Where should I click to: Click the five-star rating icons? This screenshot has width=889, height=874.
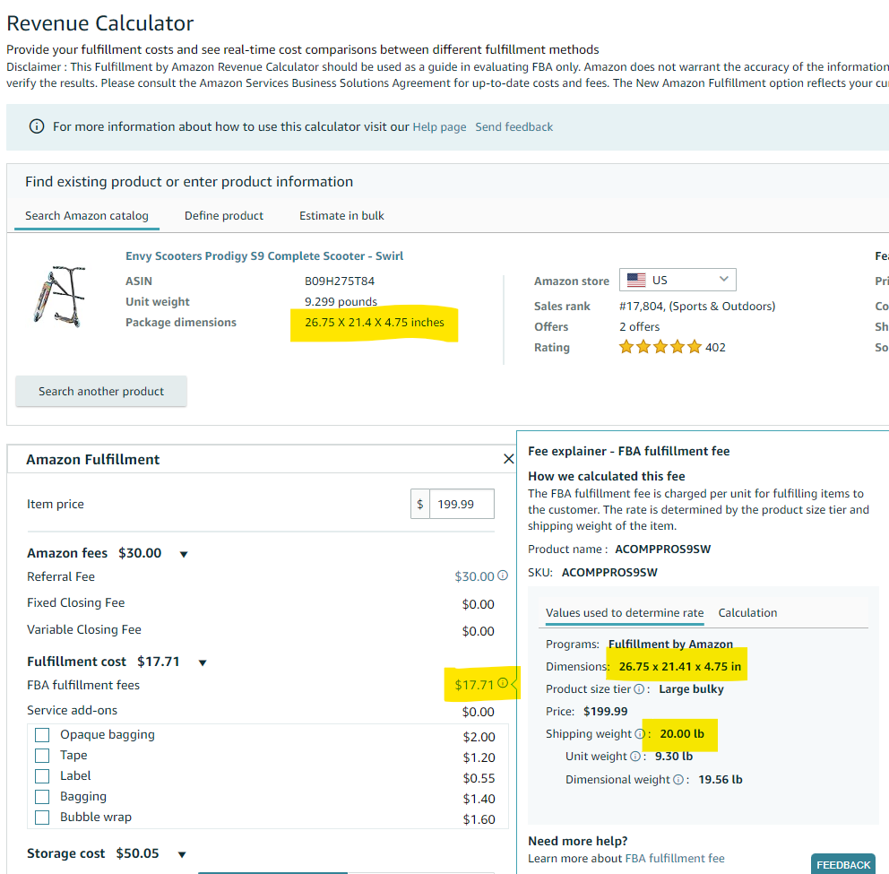click(x=660, y=347)
